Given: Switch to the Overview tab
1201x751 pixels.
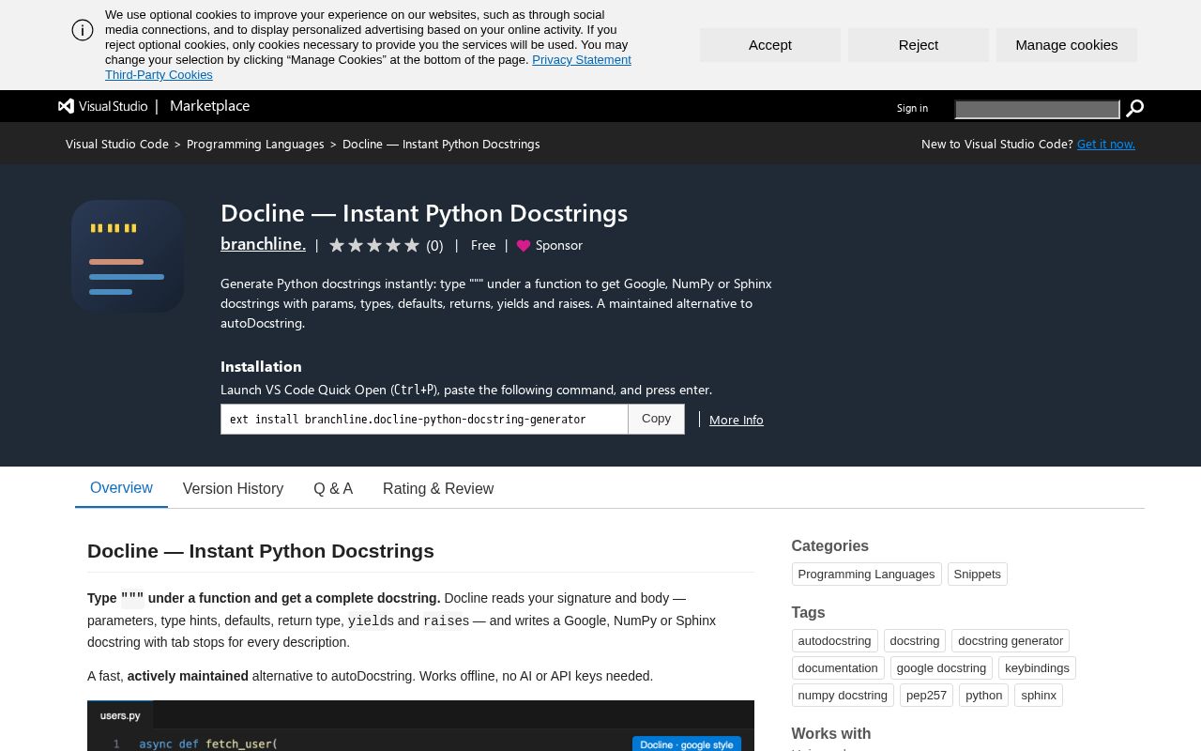Looking at the screenshot, I should (x=121, y=488).
